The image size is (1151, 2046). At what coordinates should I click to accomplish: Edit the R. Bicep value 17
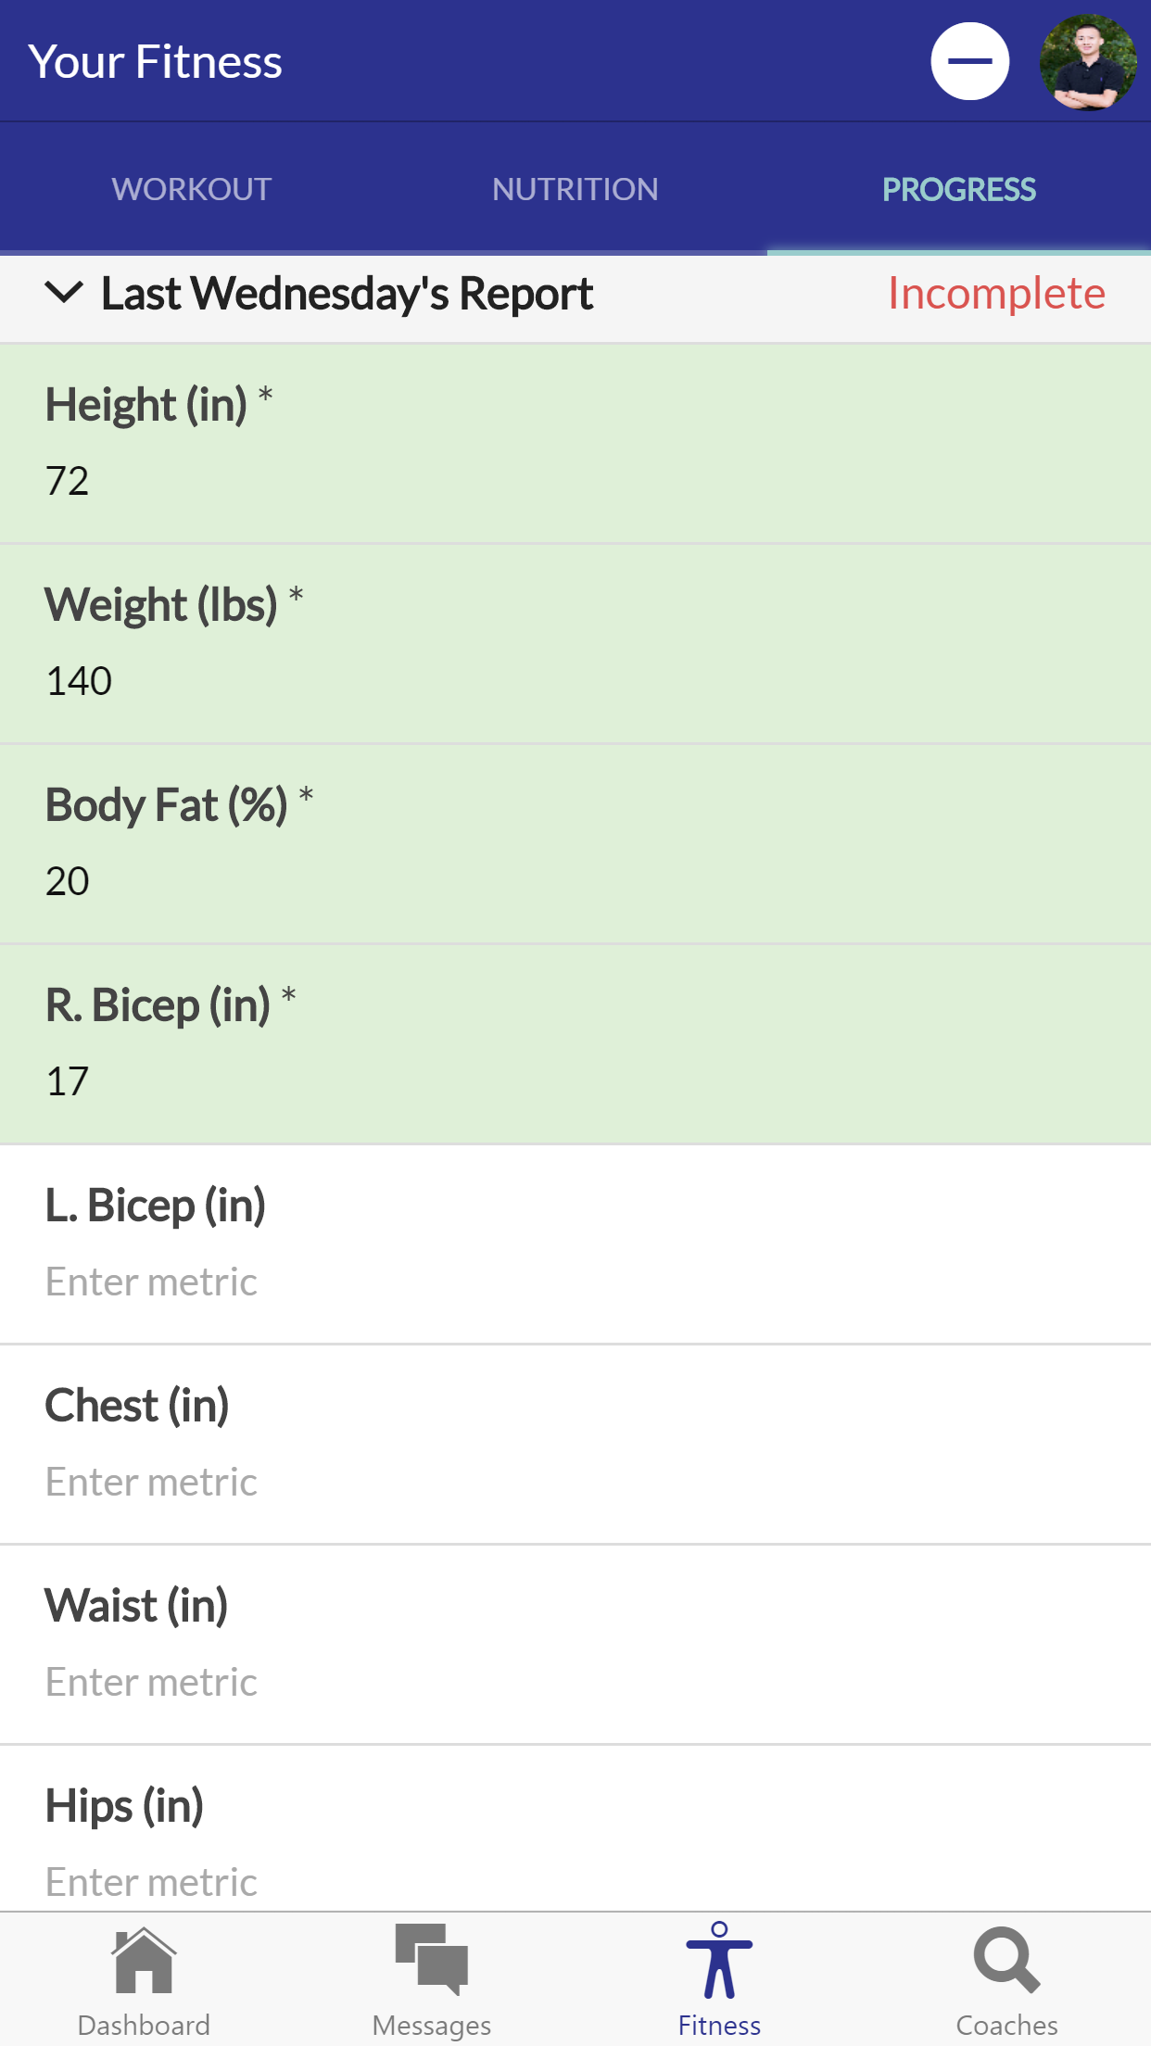tap(69, 1081)
